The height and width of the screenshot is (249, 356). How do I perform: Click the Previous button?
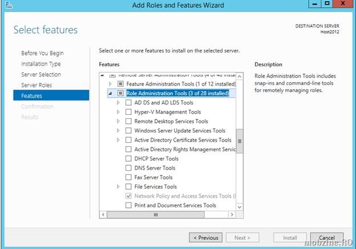click(206, 238)
